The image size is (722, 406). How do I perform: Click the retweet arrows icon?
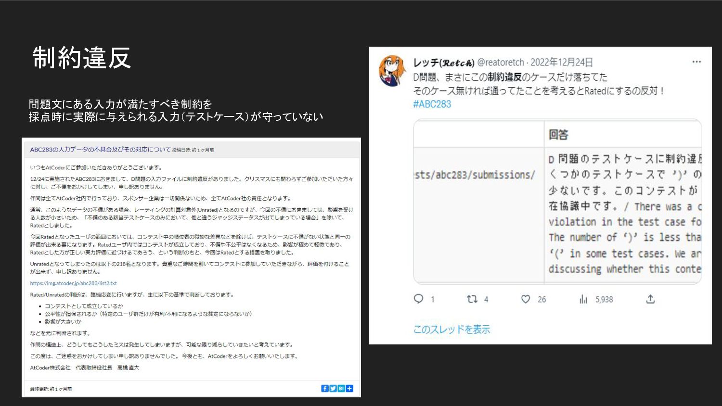tap(472, 299)
